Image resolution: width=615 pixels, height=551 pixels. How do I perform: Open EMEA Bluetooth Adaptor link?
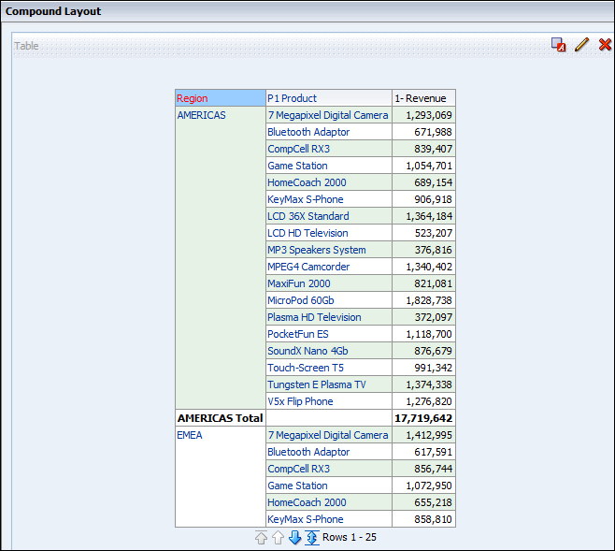(x=308, y=452)
